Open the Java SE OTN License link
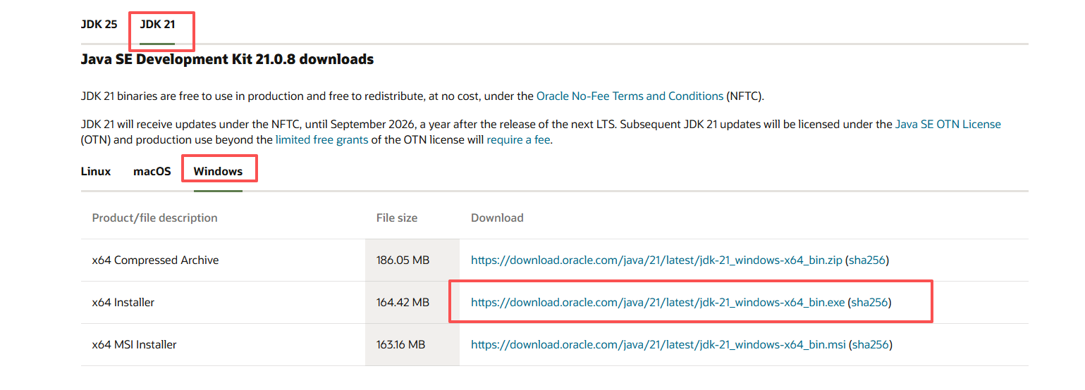Screen dimensions: 1085x390 coord(948,124)
